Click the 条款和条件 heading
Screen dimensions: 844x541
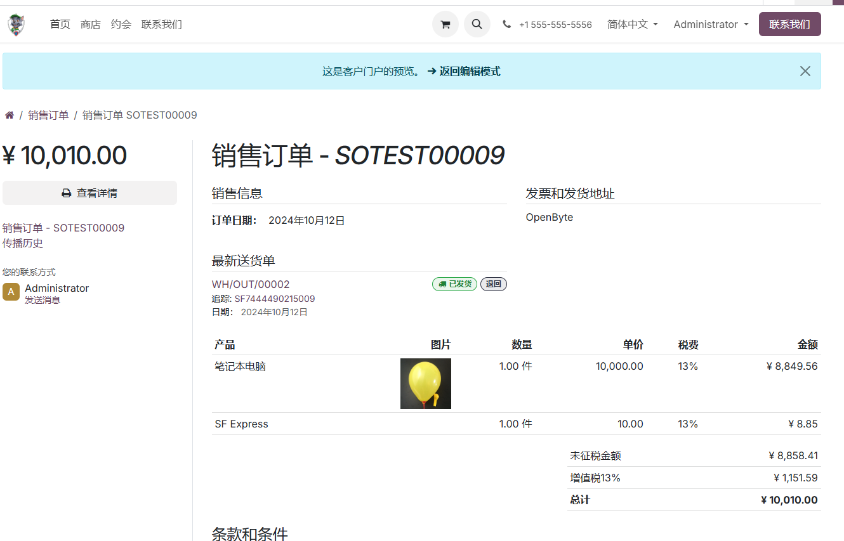point(250,533)
